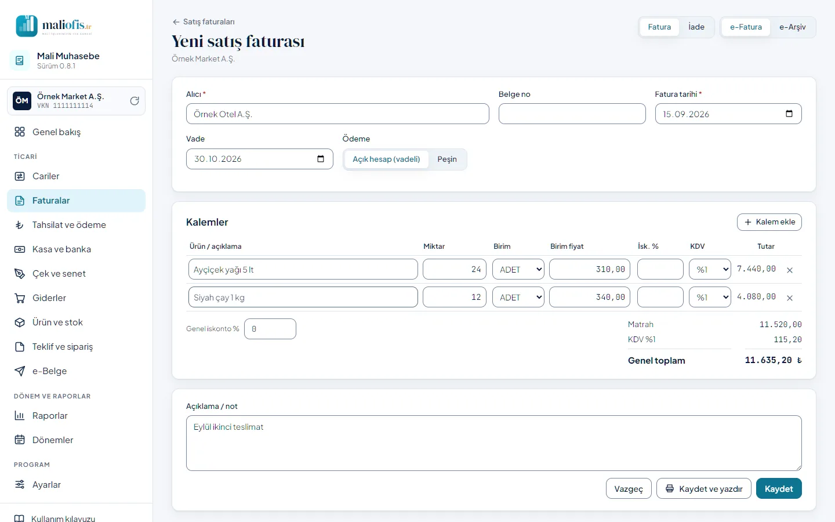Open Kullanım kılavuzu guide
Viewport: 835px width, 522px height.
(x=76, y=519)
